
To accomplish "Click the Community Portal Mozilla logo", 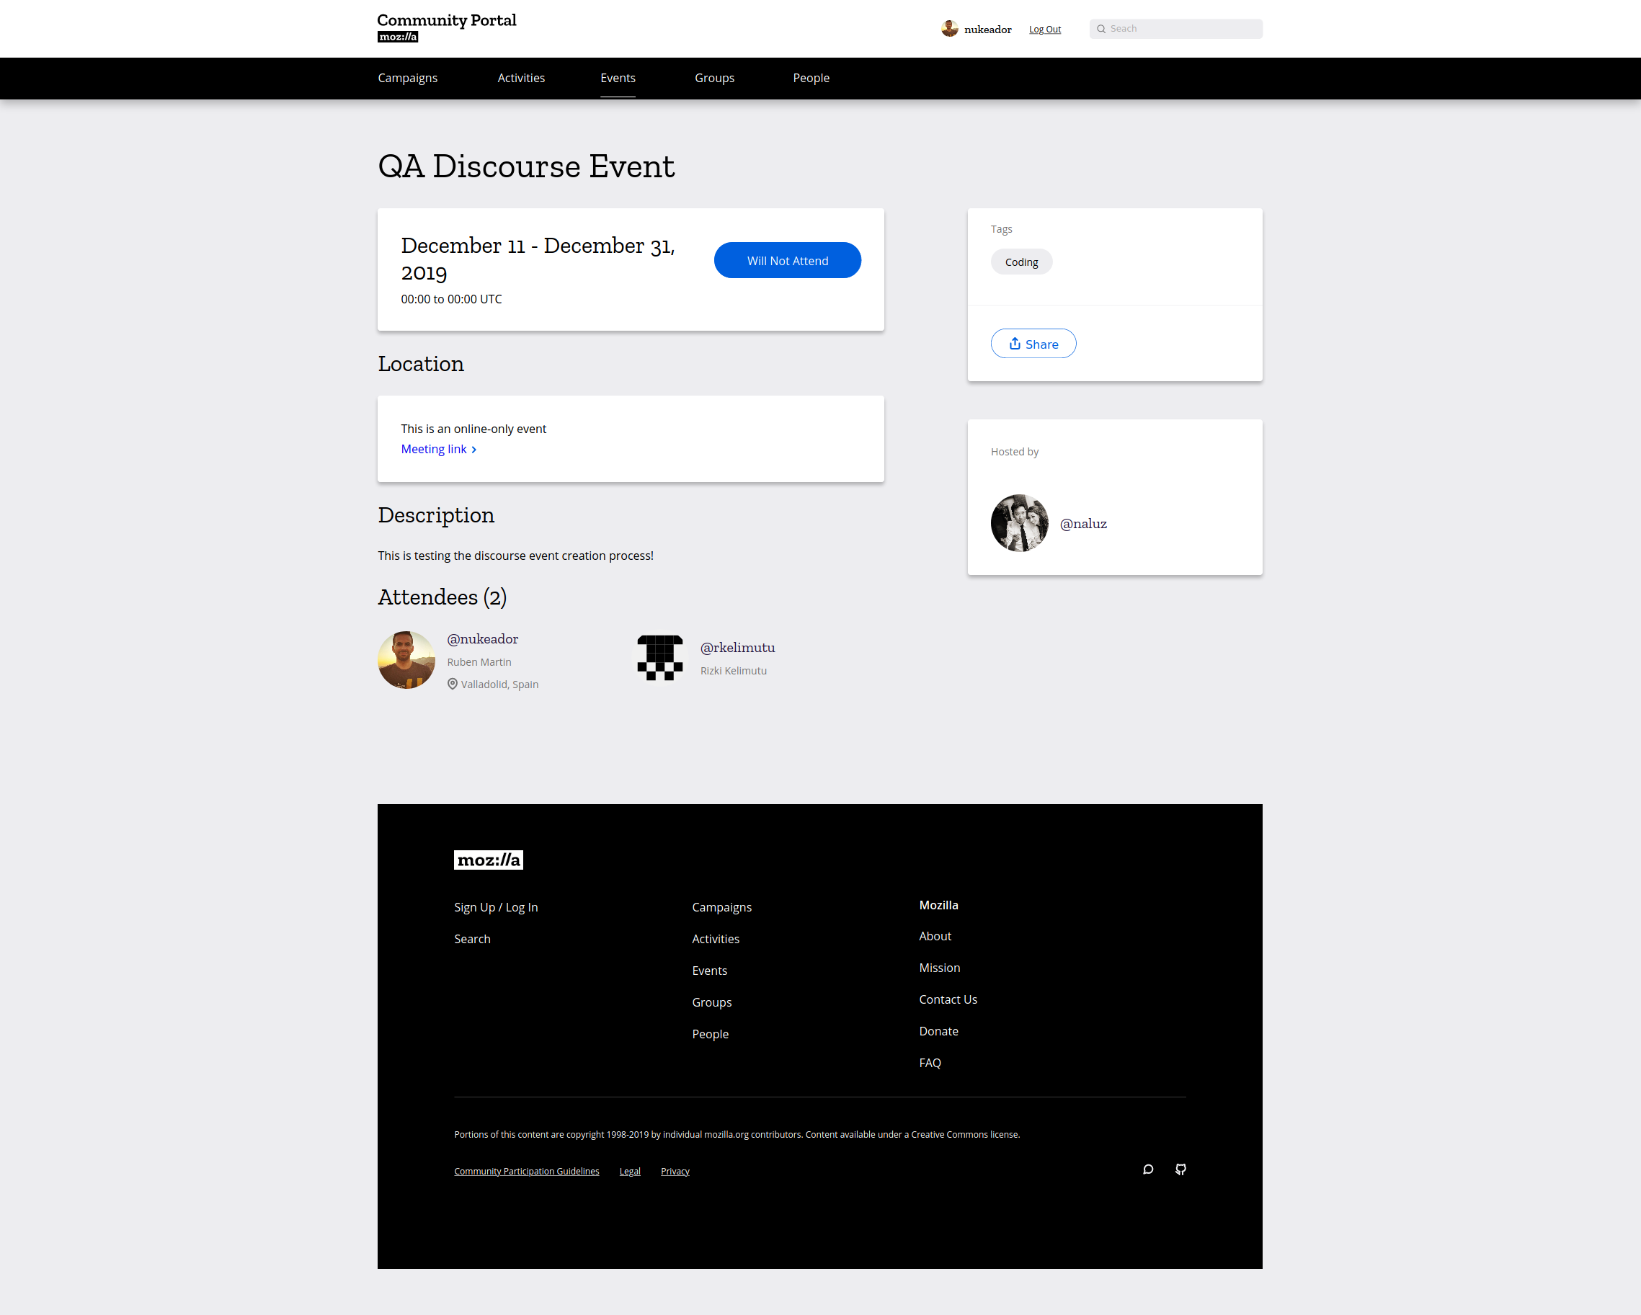I will (x=446, y=27).
